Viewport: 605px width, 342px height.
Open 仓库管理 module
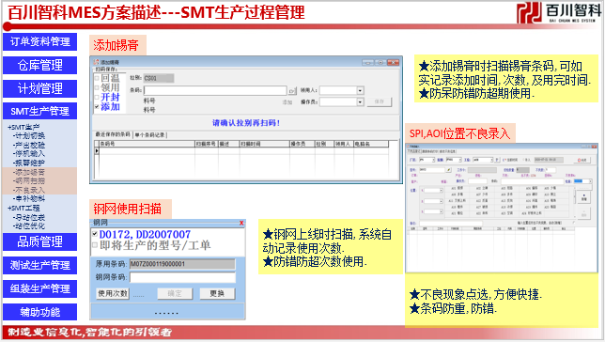[39, 65]
